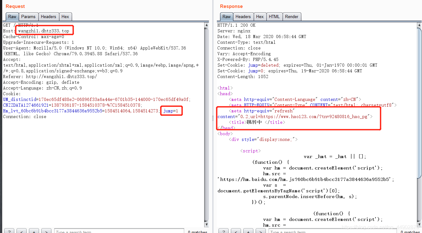This screenshot has height=233, width=422.
Task: Go to next match in Response search
Action: (261, 231)
